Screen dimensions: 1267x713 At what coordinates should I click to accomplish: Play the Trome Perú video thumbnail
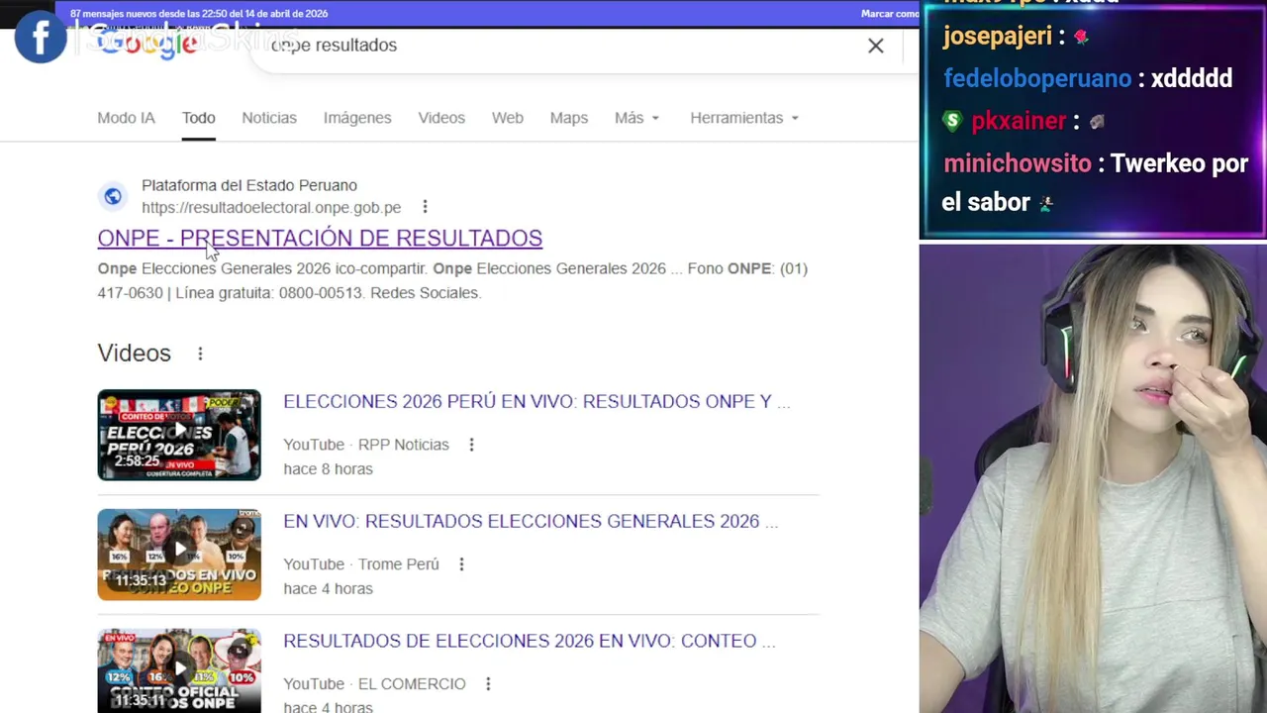click(179, 555)
